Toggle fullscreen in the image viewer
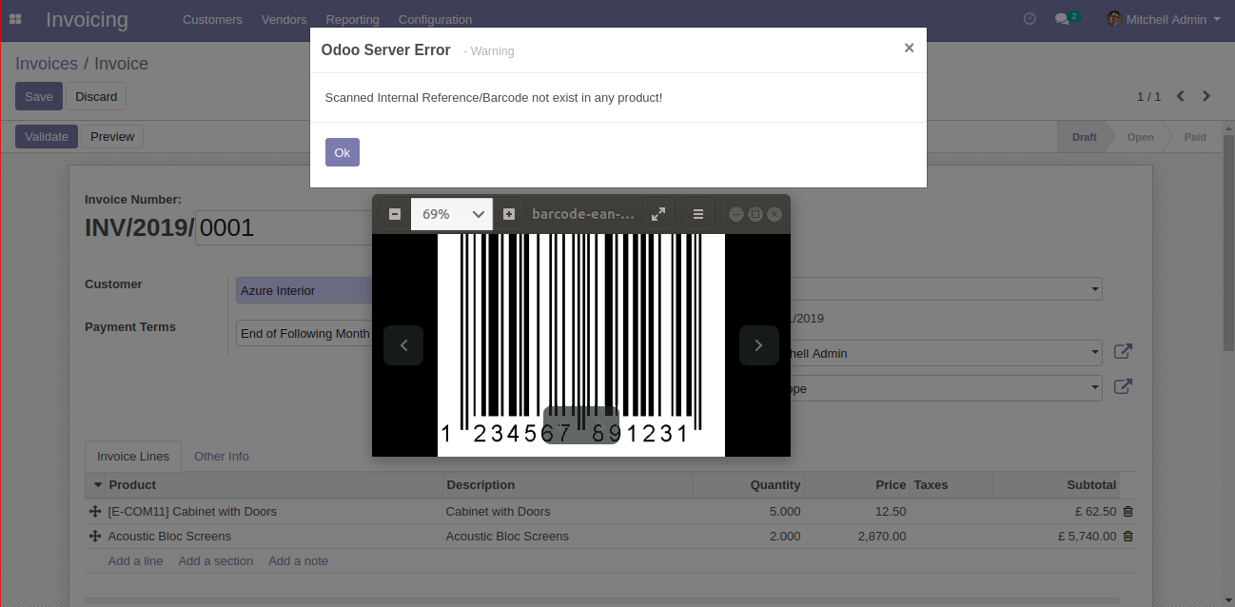The image size is (1235, 607). (658, 214)
